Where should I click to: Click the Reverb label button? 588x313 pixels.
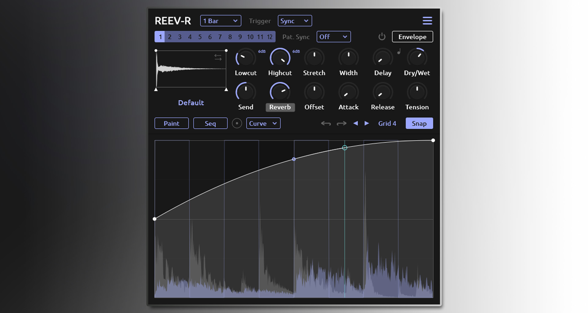click(280, 107)
